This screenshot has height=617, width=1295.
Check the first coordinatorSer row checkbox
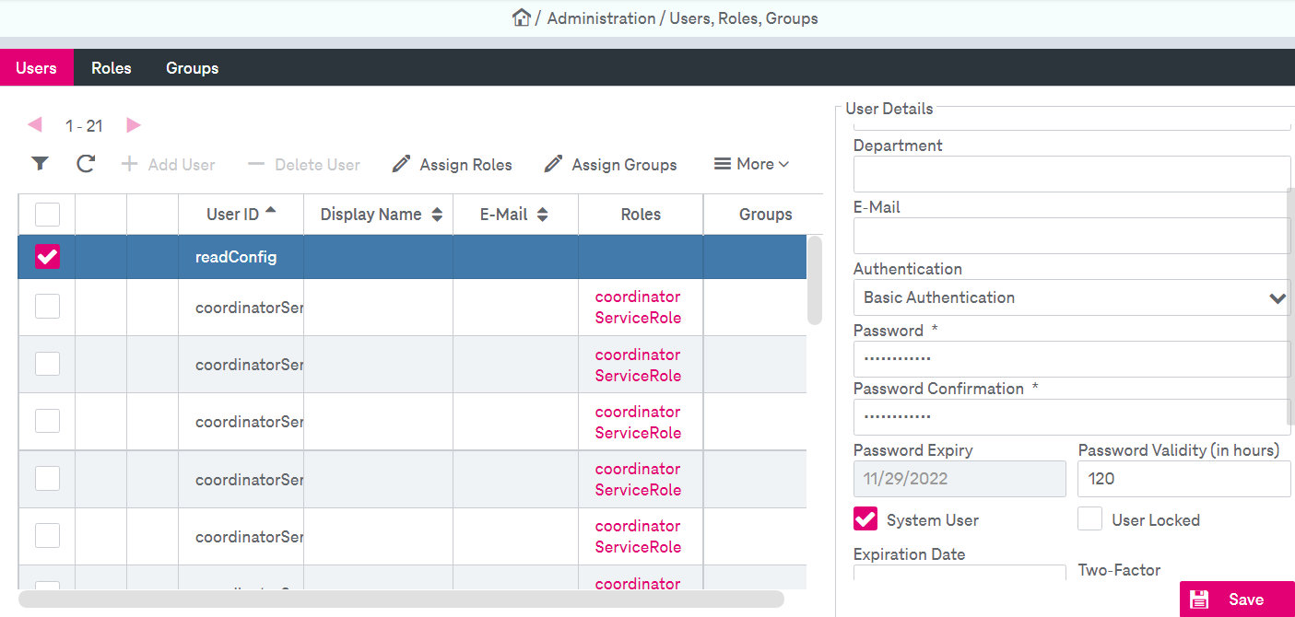click(x=47, y=307)
